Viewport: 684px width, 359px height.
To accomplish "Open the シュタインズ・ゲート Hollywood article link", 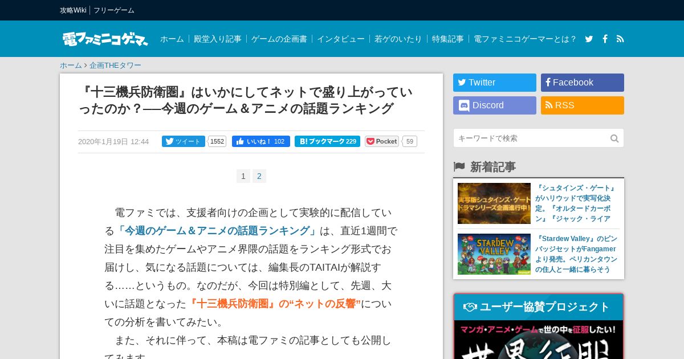I will (576, 203).
